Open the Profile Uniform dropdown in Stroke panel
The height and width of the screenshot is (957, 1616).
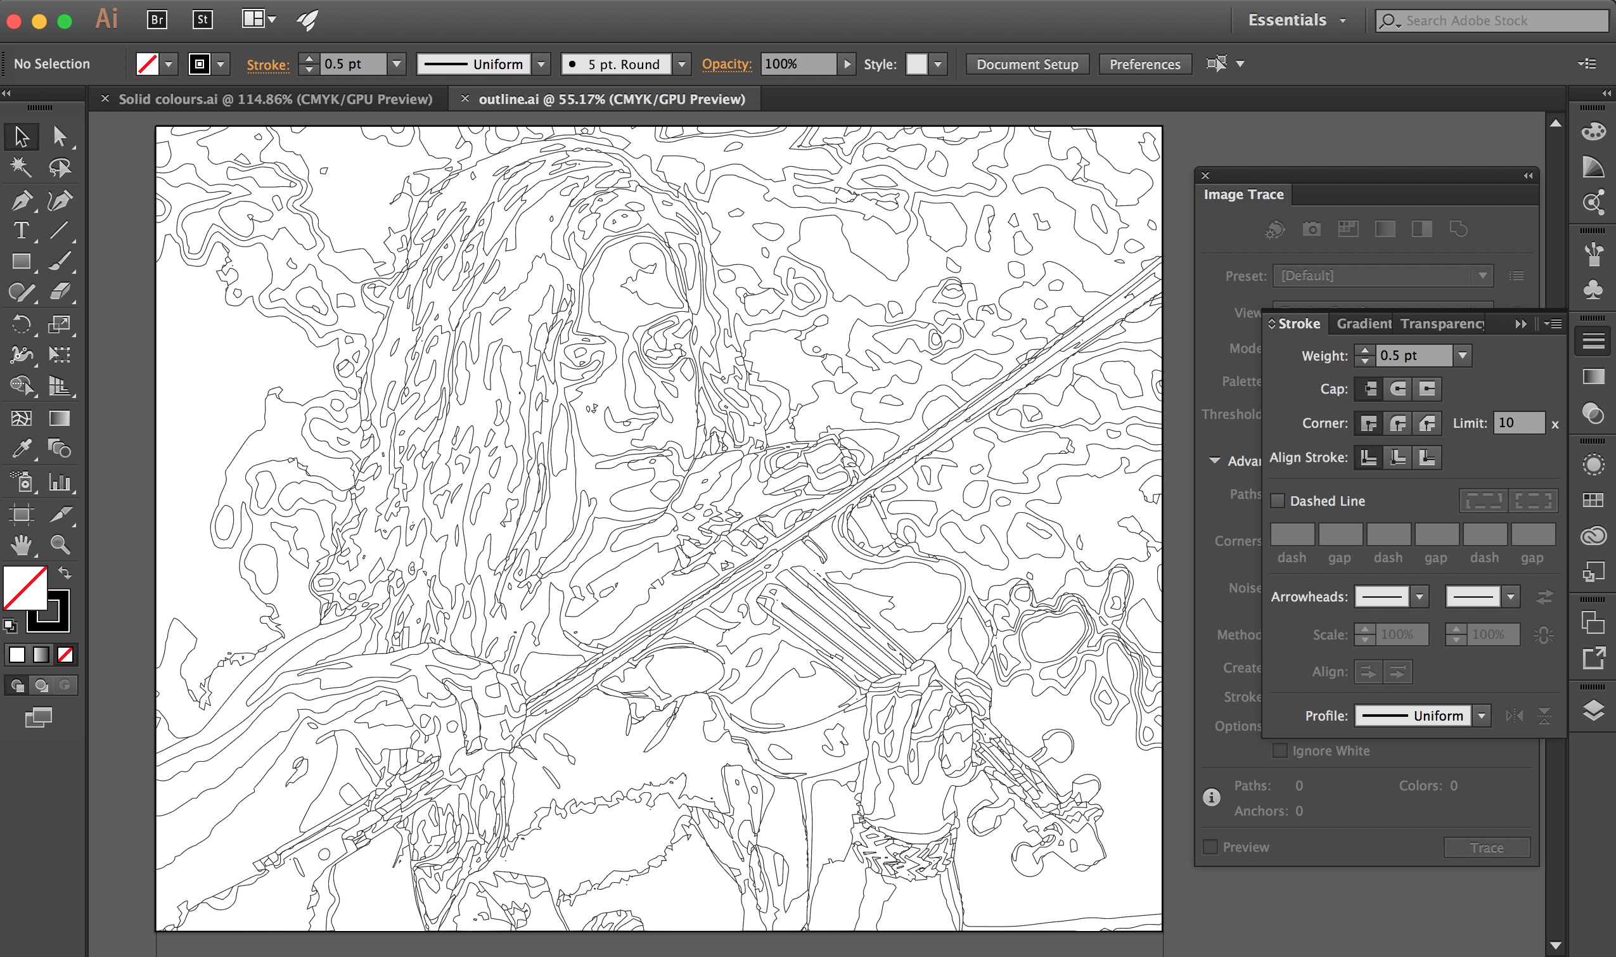click(x=1482, y=715)
